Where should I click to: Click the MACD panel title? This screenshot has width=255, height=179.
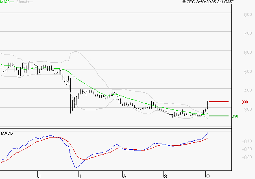7,133
